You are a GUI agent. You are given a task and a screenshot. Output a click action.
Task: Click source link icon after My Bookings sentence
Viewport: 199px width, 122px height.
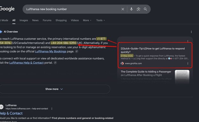[x=77, y=51]
